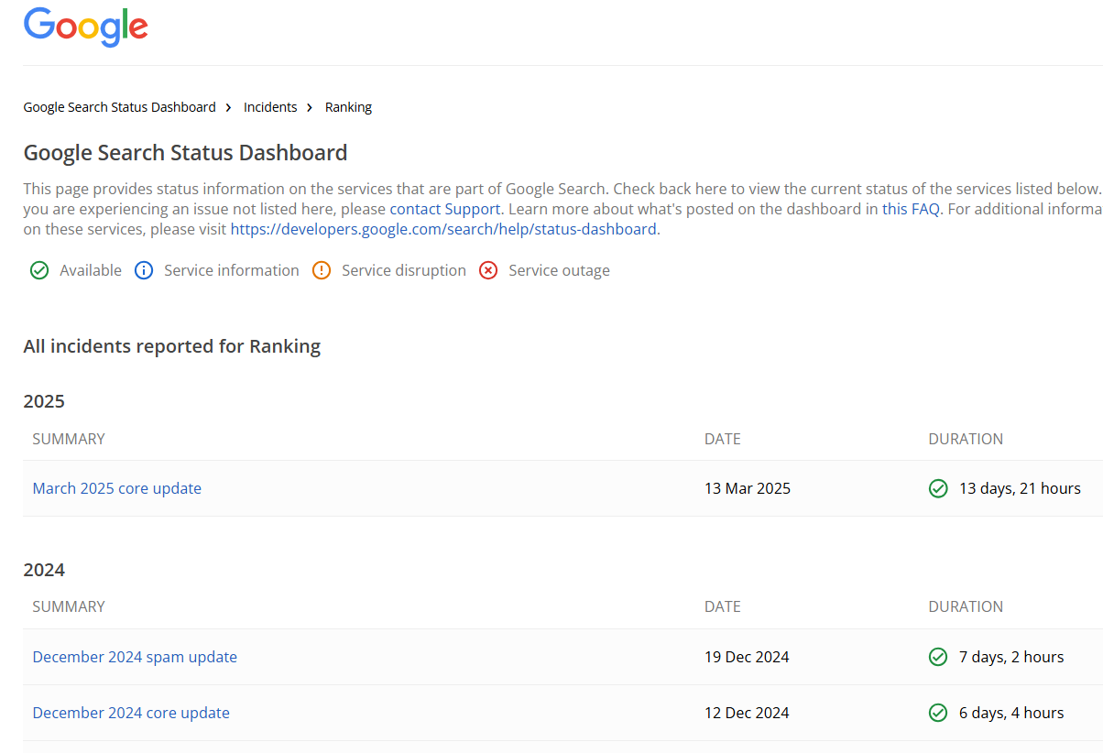Image resolution: width=1103 pixels, height=753 pixels.
Task: Click the 13 Mar 2025 date cell
Action: point(748,488)
